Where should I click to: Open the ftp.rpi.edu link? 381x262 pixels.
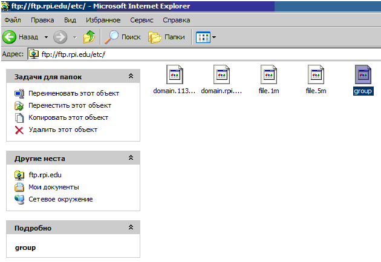pos(45,175)
